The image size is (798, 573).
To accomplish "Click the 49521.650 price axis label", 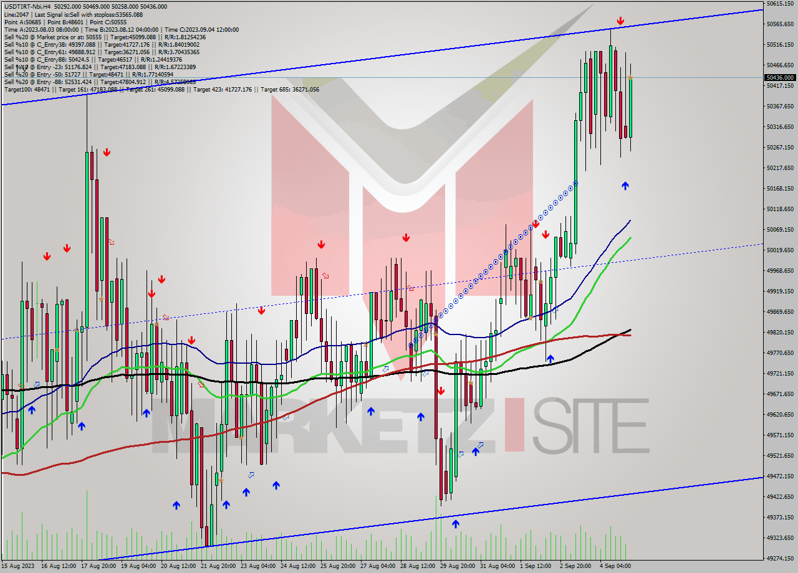I will click(781, 456).
